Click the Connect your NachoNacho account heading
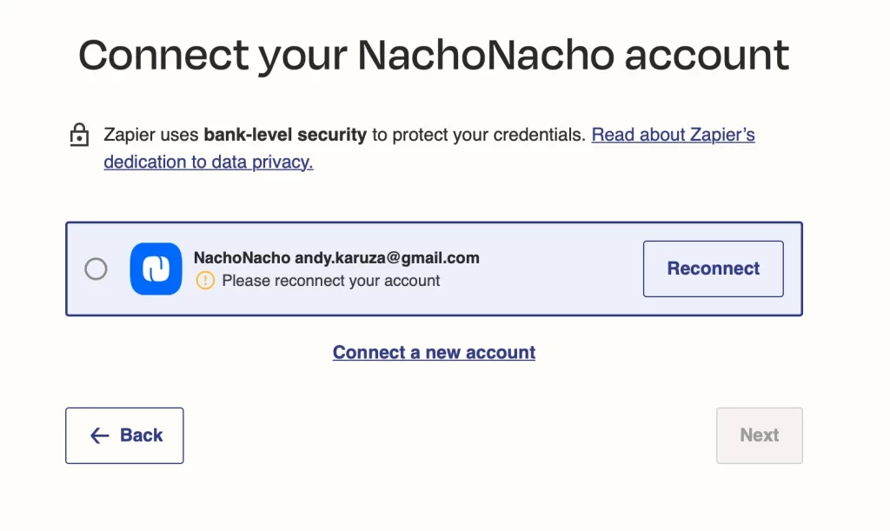Screen dimensions: 890x531 pyautogui.click(x=434, y=55)
